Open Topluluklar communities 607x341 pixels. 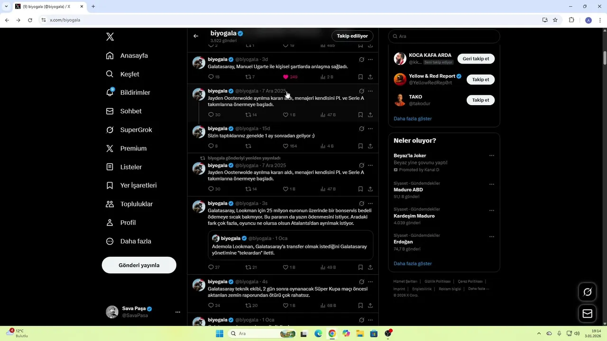(x=129, y=204)
